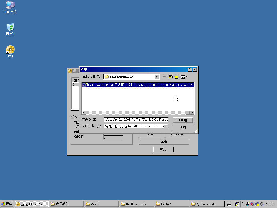The height and width of the screenshot is (208, 277).
Task: Open the 回收站 recycle bin icon
Action: point(10,29)
